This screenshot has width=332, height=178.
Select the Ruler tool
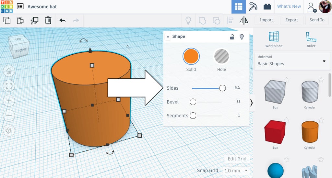[311, 39]
